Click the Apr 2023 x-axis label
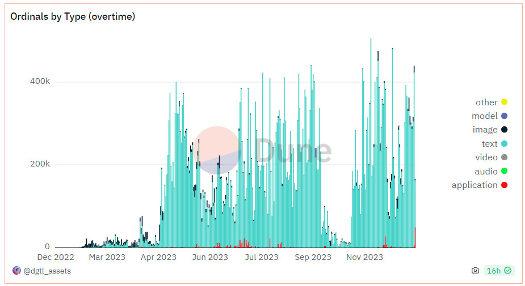Screen dimensions: 525x286 click(158, 257)
